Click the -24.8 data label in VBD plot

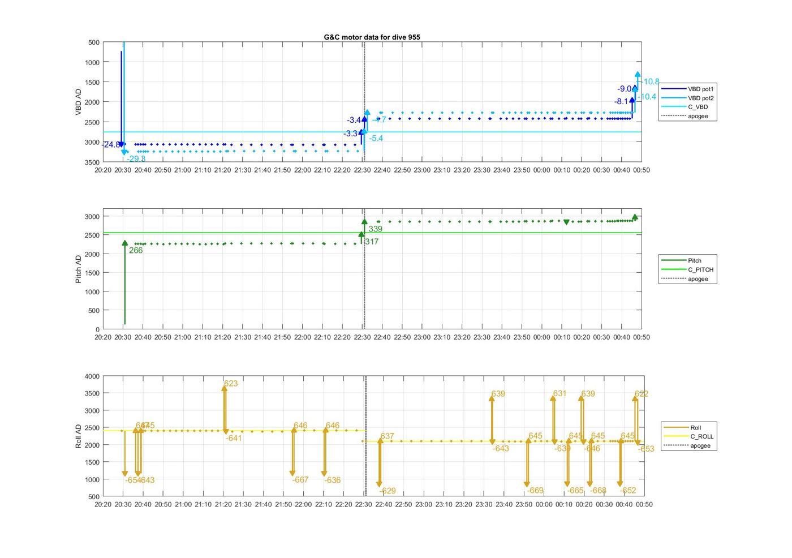[111, 145]
